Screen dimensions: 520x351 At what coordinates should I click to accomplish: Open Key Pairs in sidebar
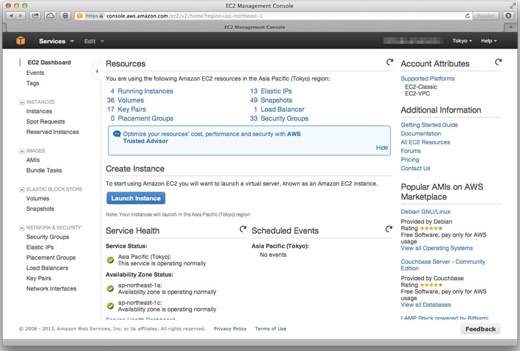[39, 278]
